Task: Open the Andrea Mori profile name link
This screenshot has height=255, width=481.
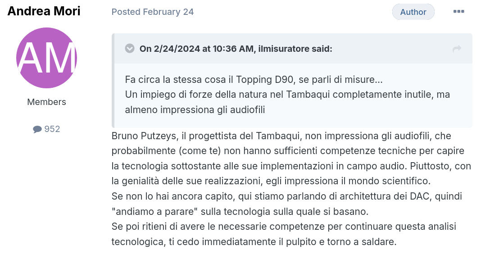Action: [44, 11]
